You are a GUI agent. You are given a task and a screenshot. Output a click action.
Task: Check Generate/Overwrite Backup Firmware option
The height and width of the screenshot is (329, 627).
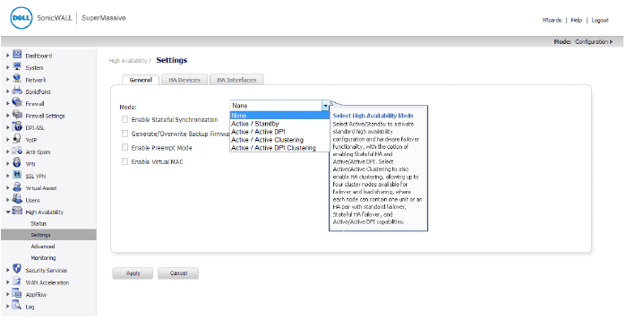tap(125, 134)
